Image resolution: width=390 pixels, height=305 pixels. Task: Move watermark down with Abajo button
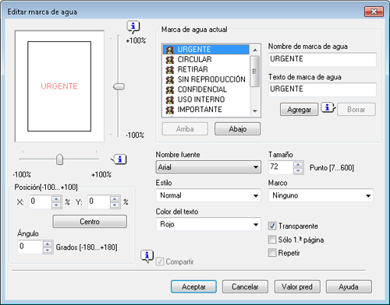[x=237, y=129]
